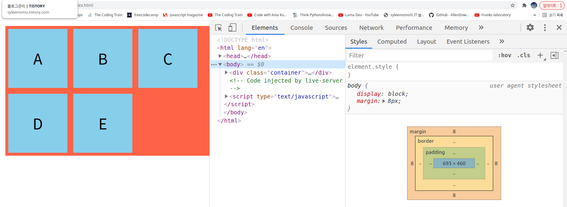Click the blue box labeled E

pyautogui.click(x=103, y=123)
